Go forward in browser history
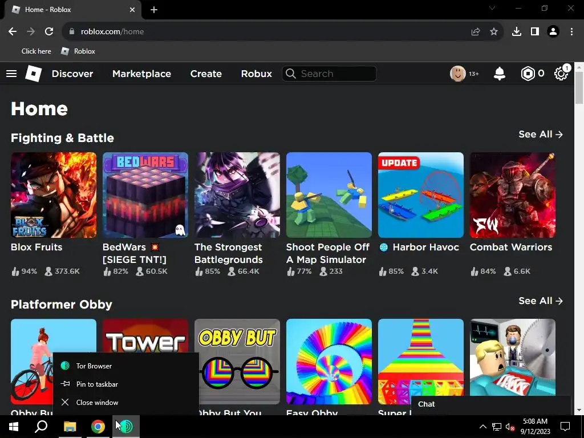The image size is (584, 438). tap(31, 32)
